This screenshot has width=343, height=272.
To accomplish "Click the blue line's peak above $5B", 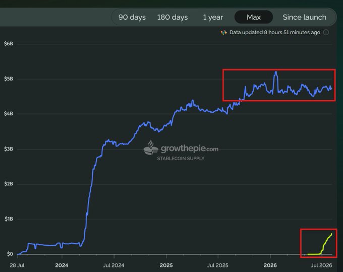I will [276, 72].
